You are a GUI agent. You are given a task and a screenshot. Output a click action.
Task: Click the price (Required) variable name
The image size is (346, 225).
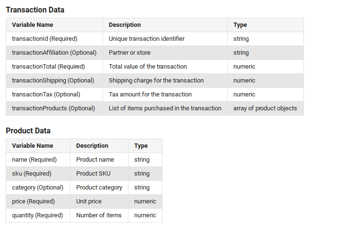click(x=34, y=201)
